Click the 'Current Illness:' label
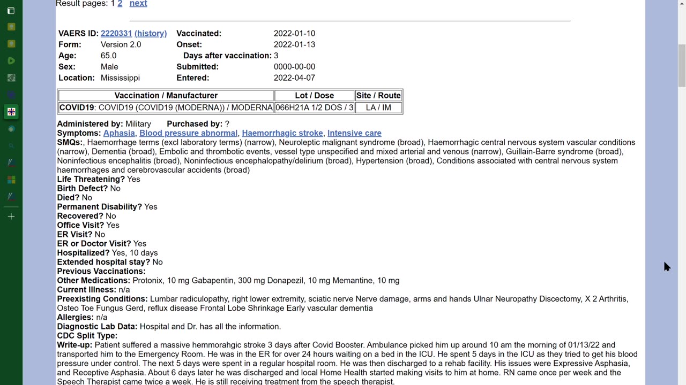Viewport: 686px width, 385px height. [x=87, y=290]
